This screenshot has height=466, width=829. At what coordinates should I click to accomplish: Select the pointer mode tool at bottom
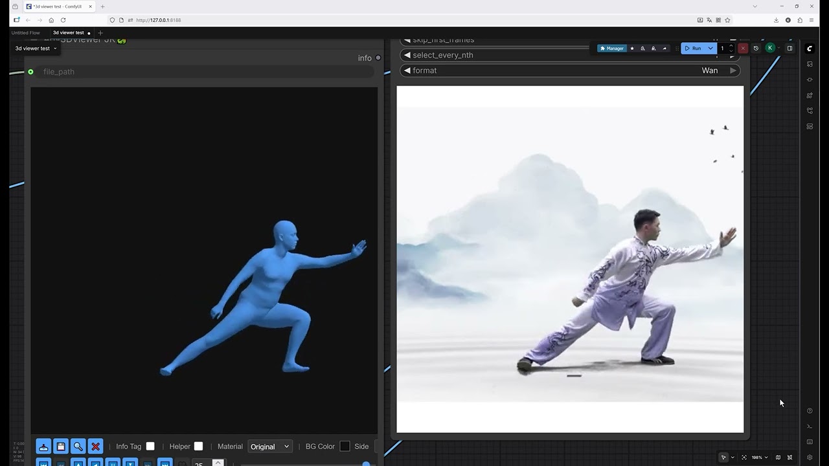724,458
